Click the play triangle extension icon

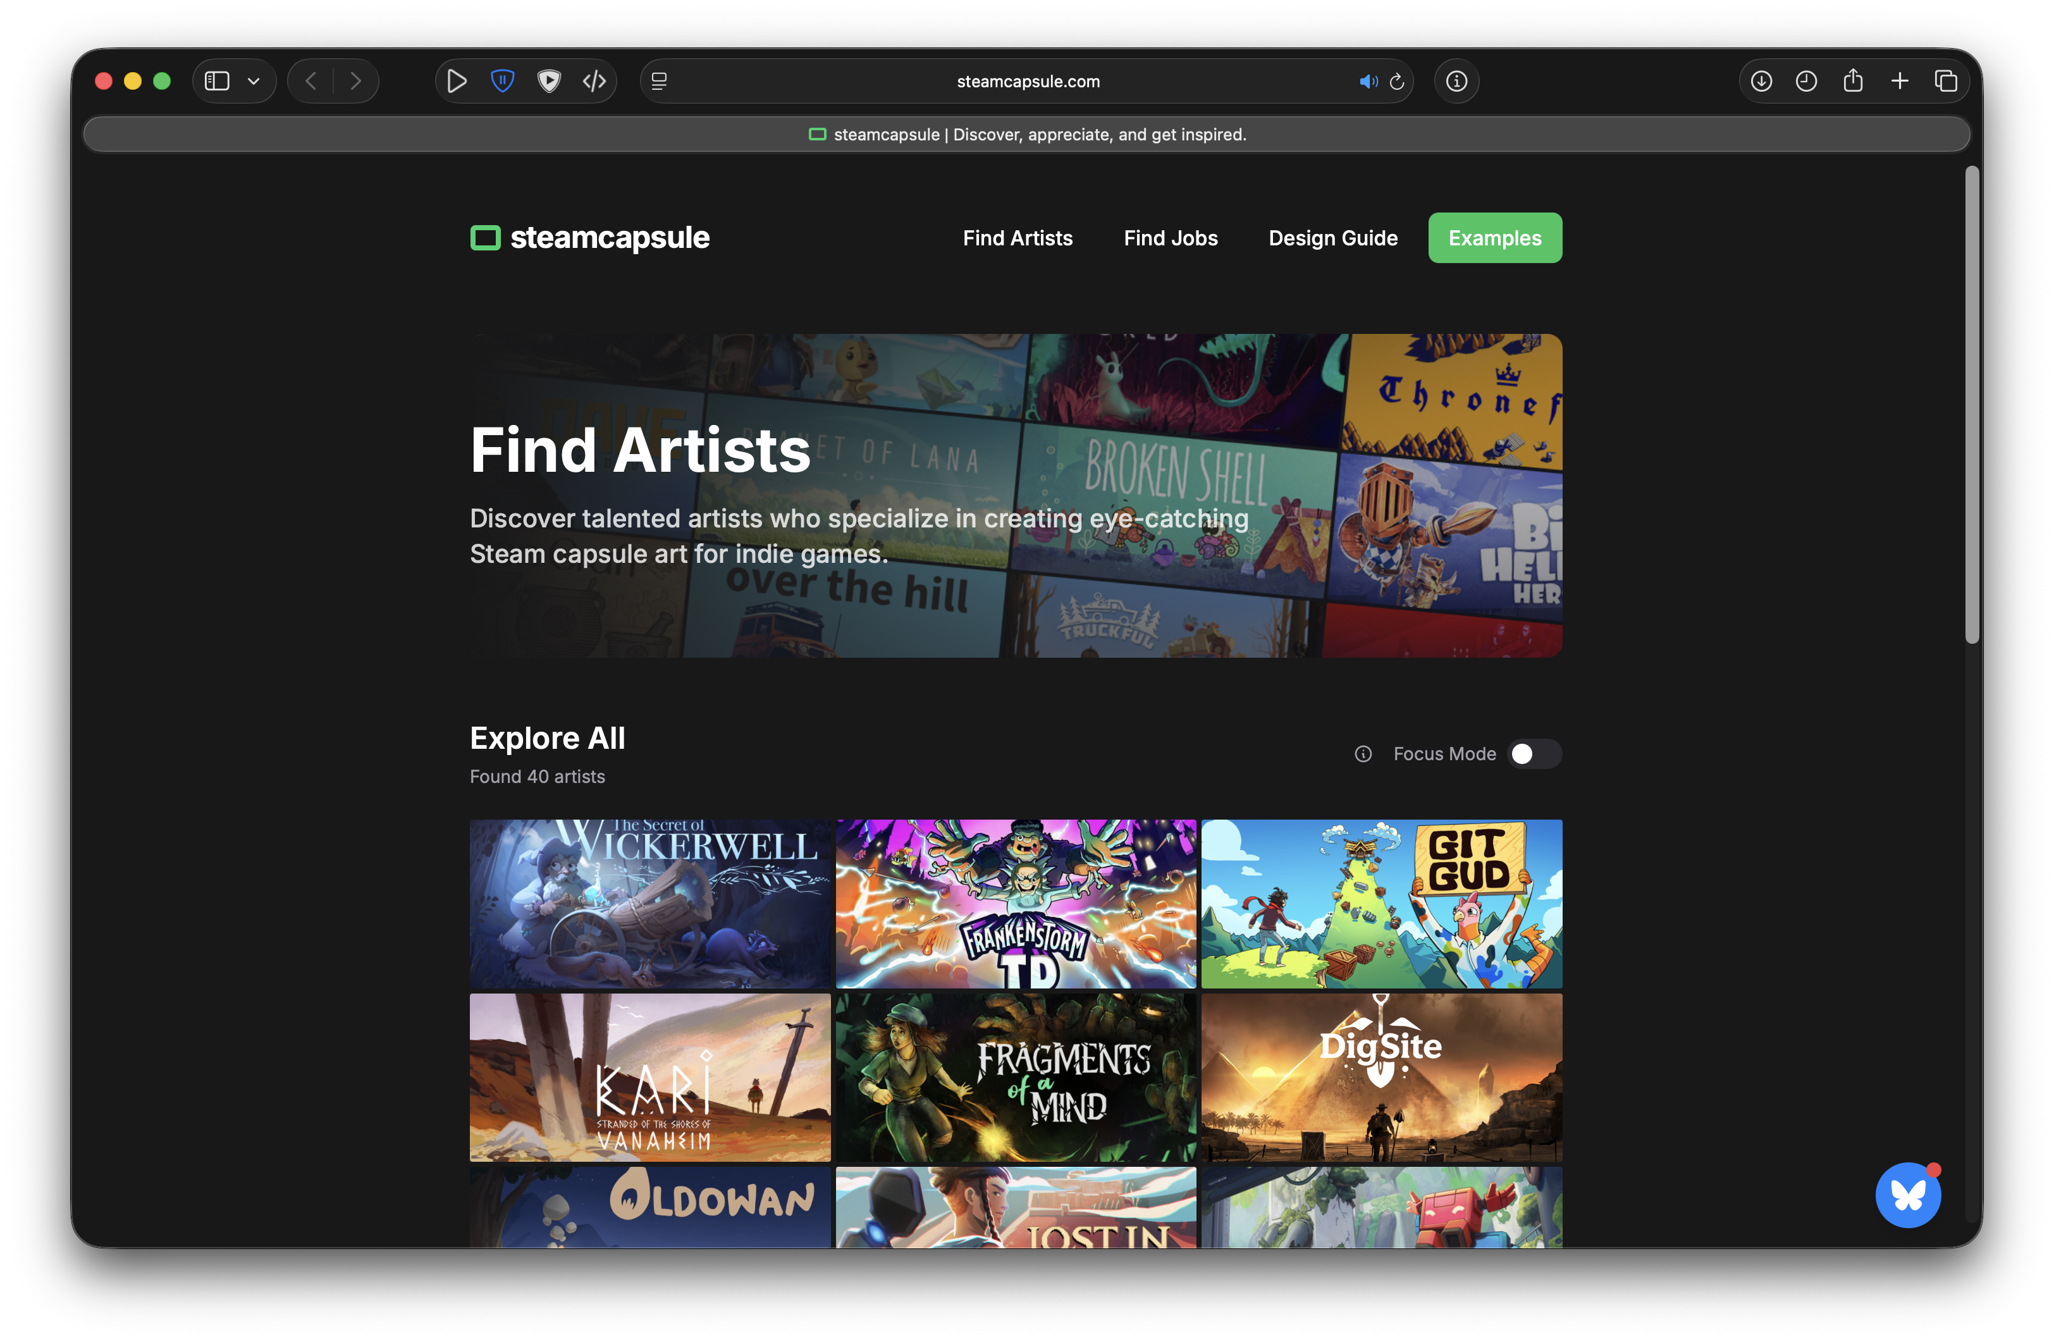pyautogui.click(x=457, y=81)
